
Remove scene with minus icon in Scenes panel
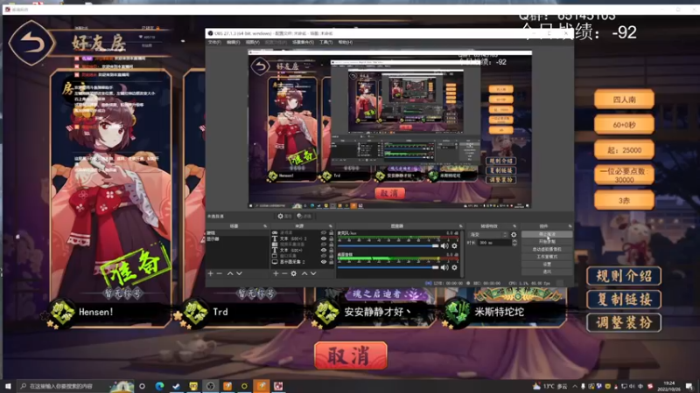(220, 273)
